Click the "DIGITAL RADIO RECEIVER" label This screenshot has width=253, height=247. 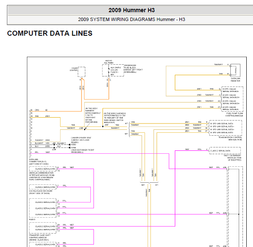[x=41, y=192]
